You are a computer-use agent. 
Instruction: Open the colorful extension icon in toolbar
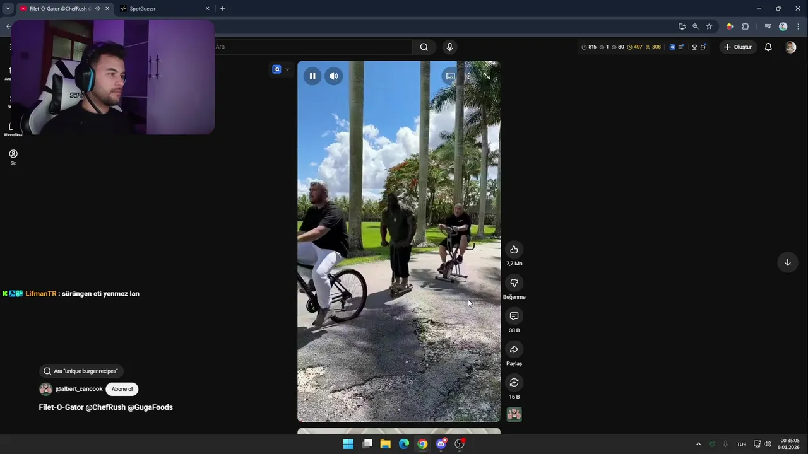730,26
